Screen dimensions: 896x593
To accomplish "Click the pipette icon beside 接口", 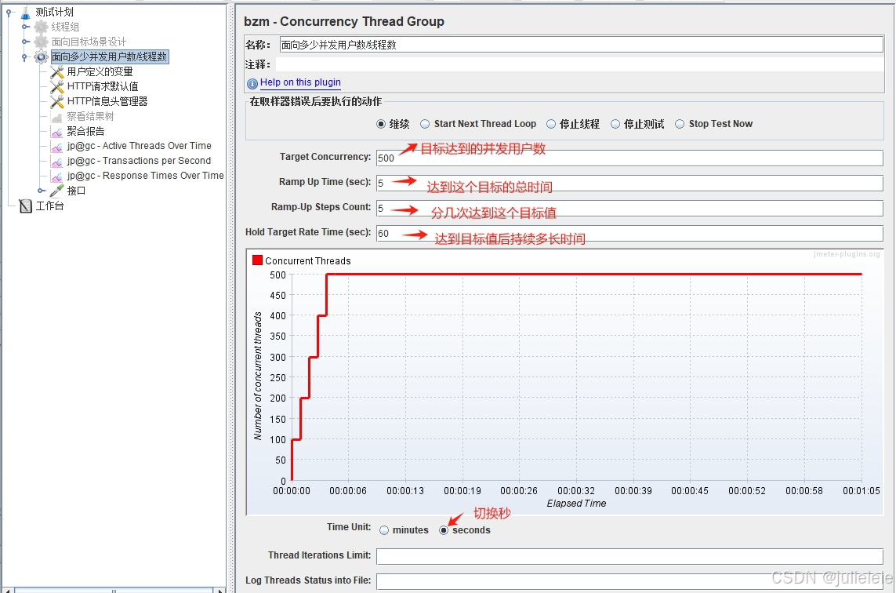I will 56,191.
